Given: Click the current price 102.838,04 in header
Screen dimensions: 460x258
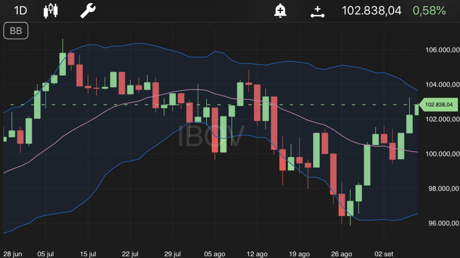Looking at the screenshot, I should click(372, 11).
